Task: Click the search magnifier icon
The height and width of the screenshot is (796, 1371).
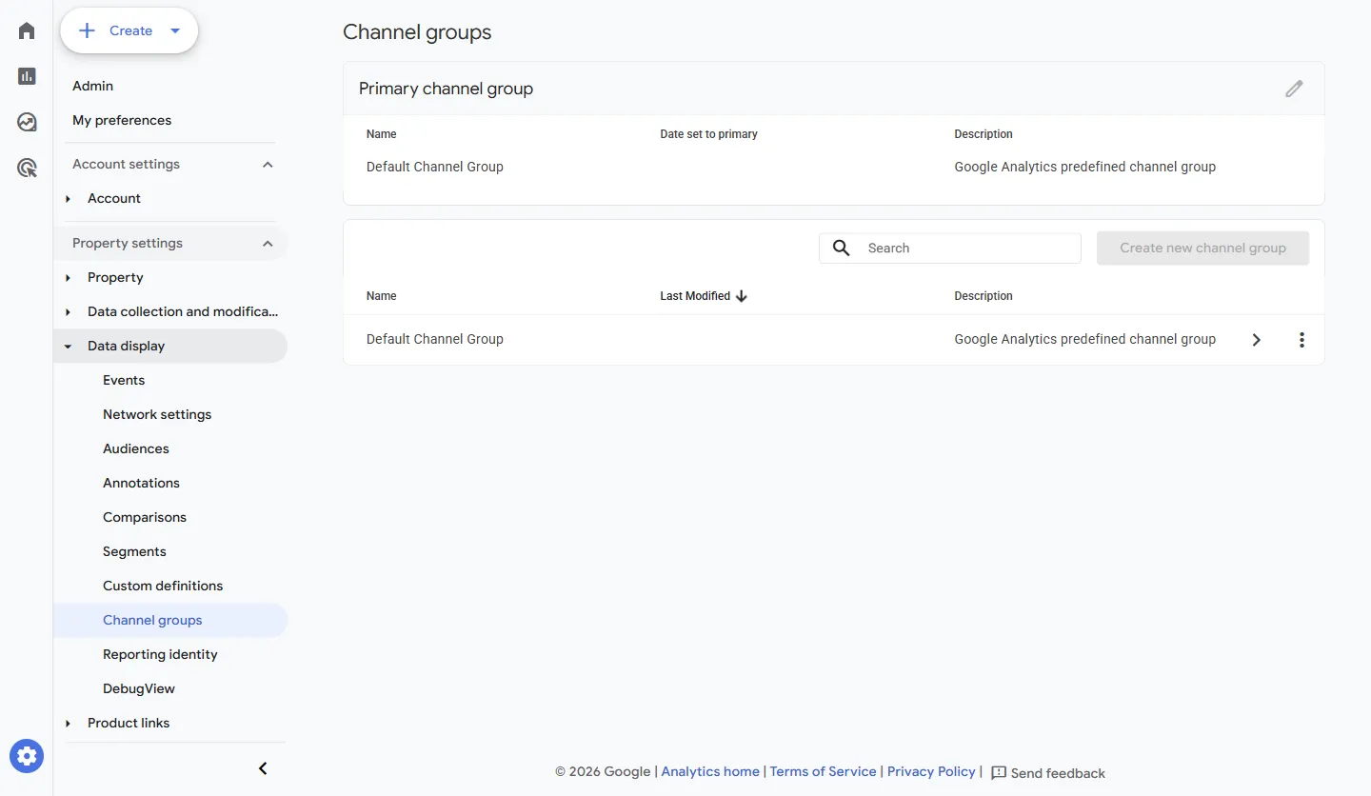Action: point(842,248)
